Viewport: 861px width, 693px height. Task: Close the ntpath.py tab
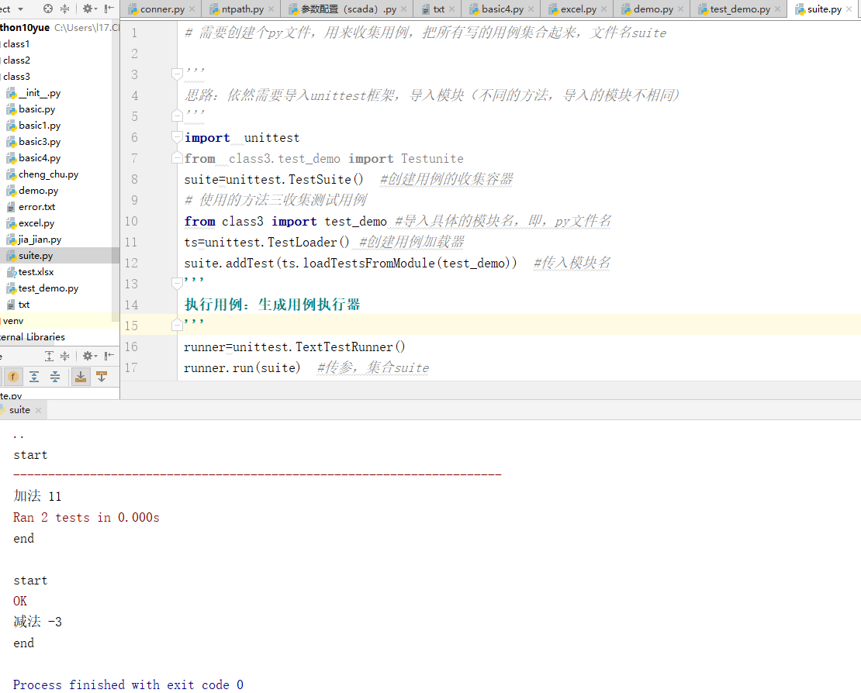pos(271,9)
